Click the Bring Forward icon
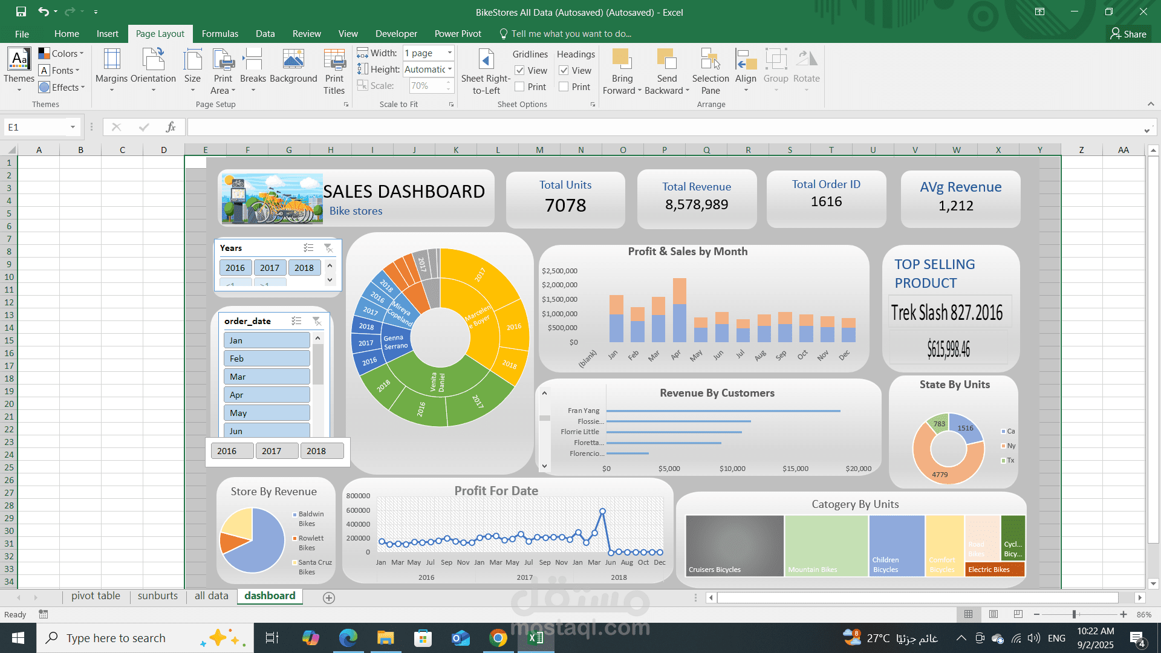This screenshot has width=1161, height=653. click(621, 59)
